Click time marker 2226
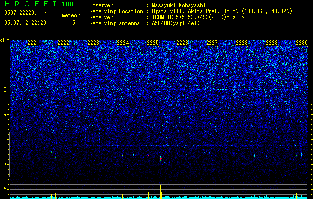 click(x=182, y=43)
